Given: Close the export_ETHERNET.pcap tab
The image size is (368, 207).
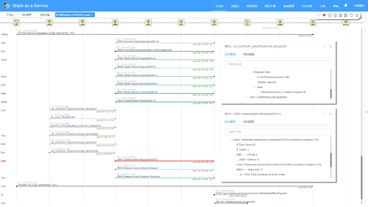Looking at the screenshot, I should click(x=92, y=15).
